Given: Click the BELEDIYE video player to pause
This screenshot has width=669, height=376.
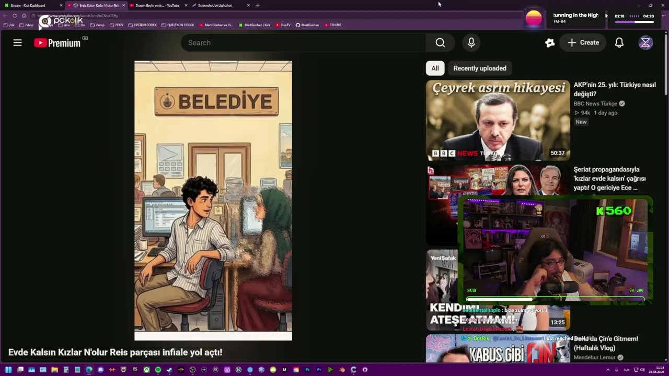Looking at the screenshot, I should pyautogui.click(x=213, y=201).
